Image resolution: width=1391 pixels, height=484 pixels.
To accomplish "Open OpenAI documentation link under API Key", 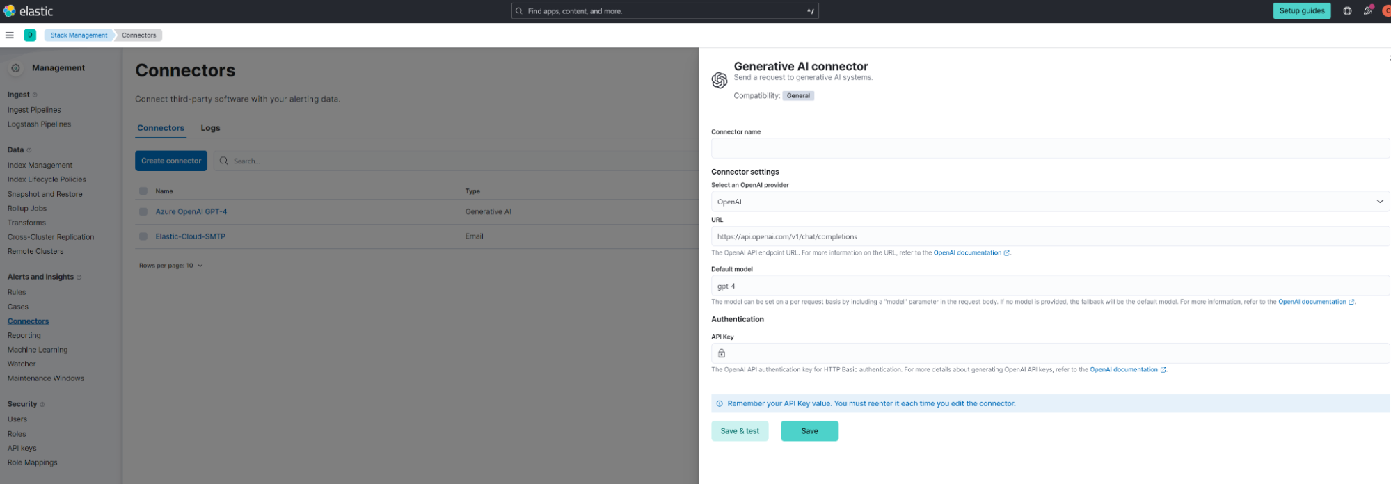I will [x=1127, y=370].
